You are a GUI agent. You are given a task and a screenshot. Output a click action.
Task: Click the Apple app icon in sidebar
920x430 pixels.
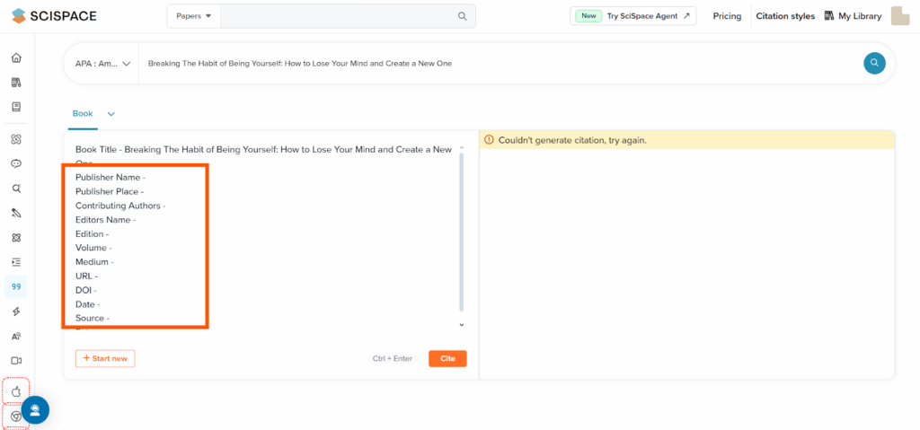16,391
